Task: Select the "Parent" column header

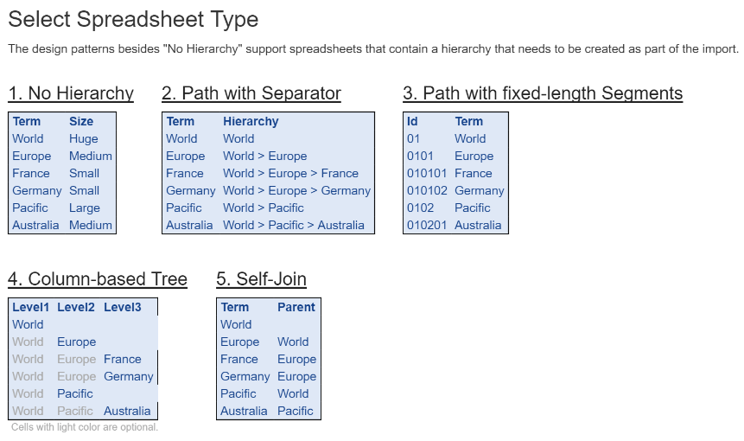Action: click(296, 307)
